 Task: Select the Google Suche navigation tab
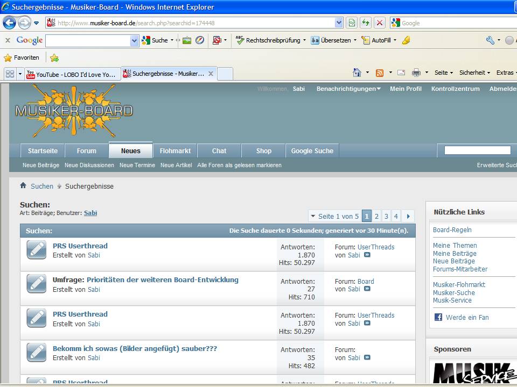[x=312, y=150]
